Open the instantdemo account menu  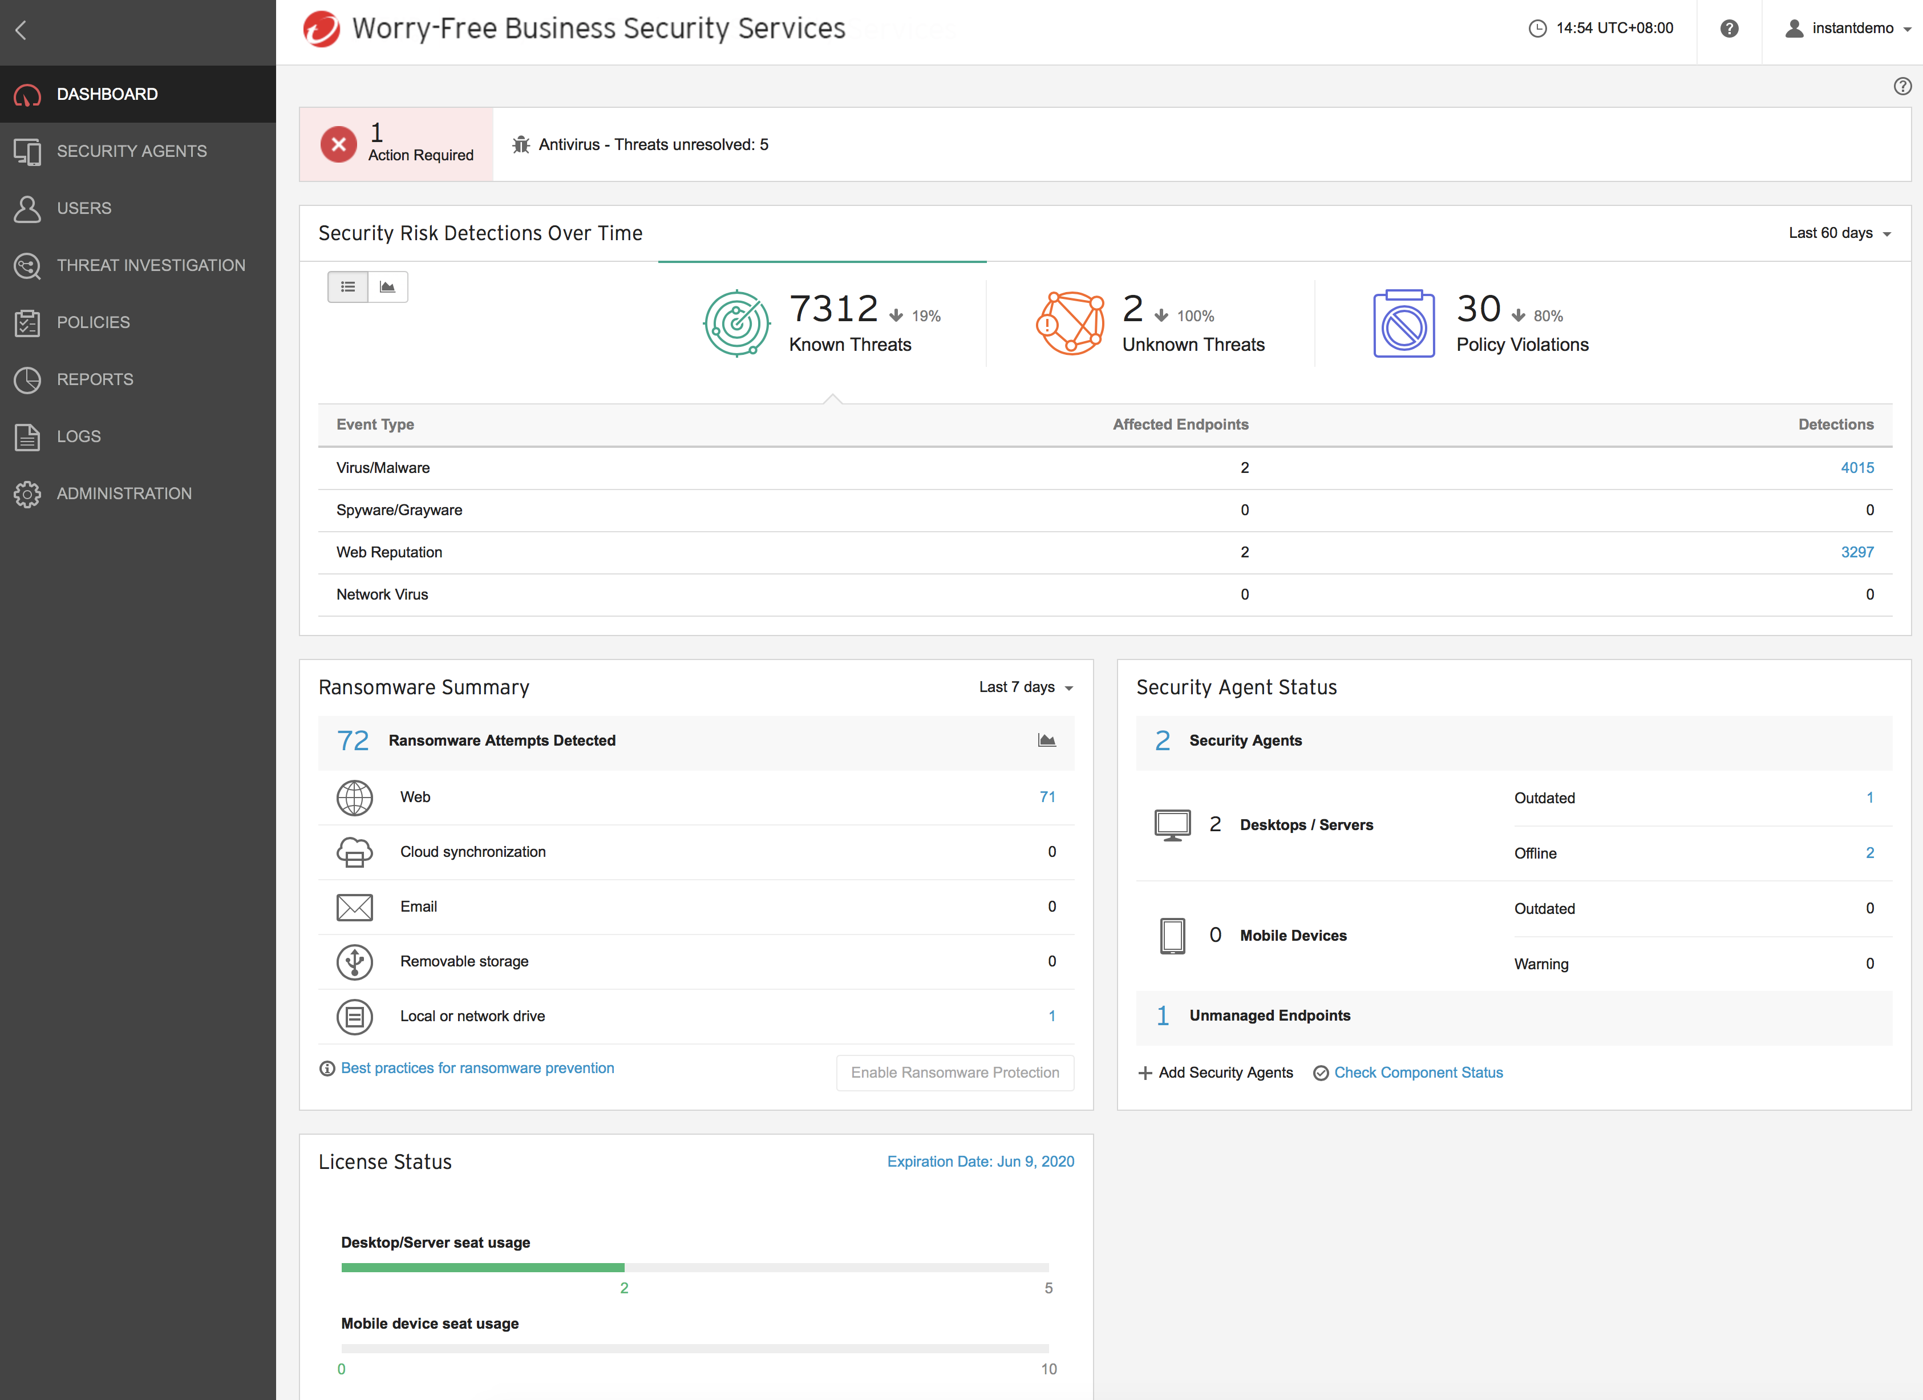tap(1848, 29)
